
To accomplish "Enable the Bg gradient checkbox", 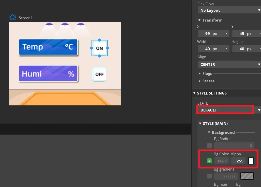I will [209, 176].
